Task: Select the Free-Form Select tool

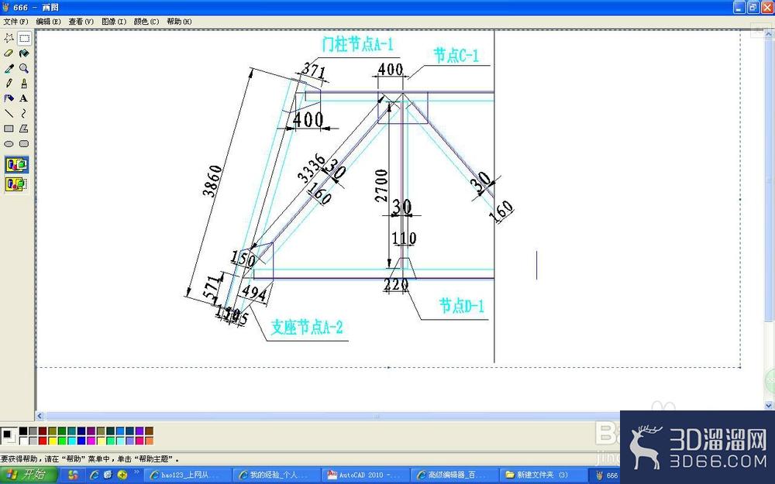Action: [x=9, y=38]
